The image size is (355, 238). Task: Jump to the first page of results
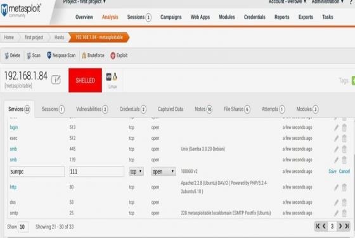[318, 226]
